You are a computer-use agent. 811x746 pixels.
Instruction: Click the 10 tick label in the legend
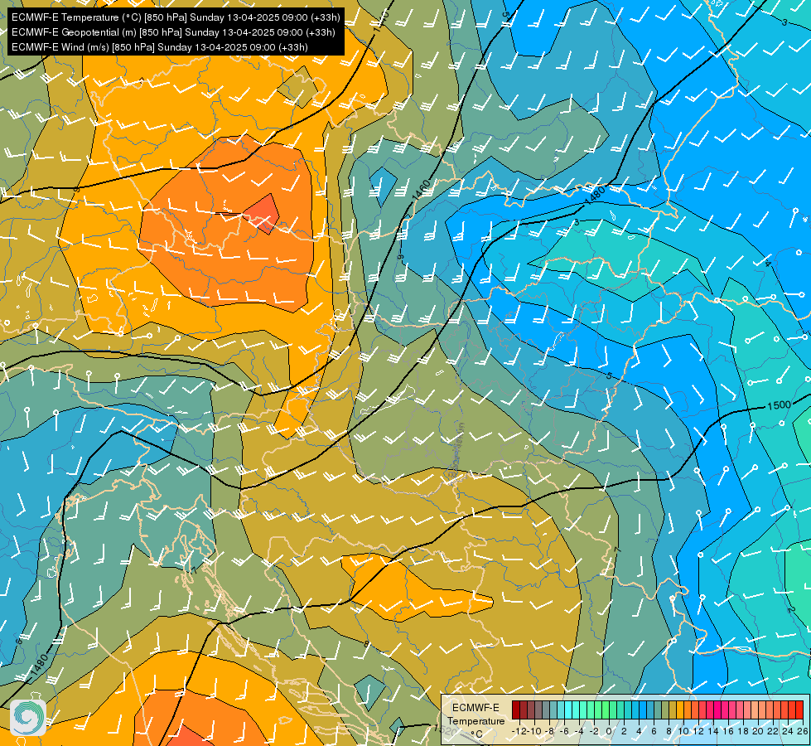click(683, 731)
